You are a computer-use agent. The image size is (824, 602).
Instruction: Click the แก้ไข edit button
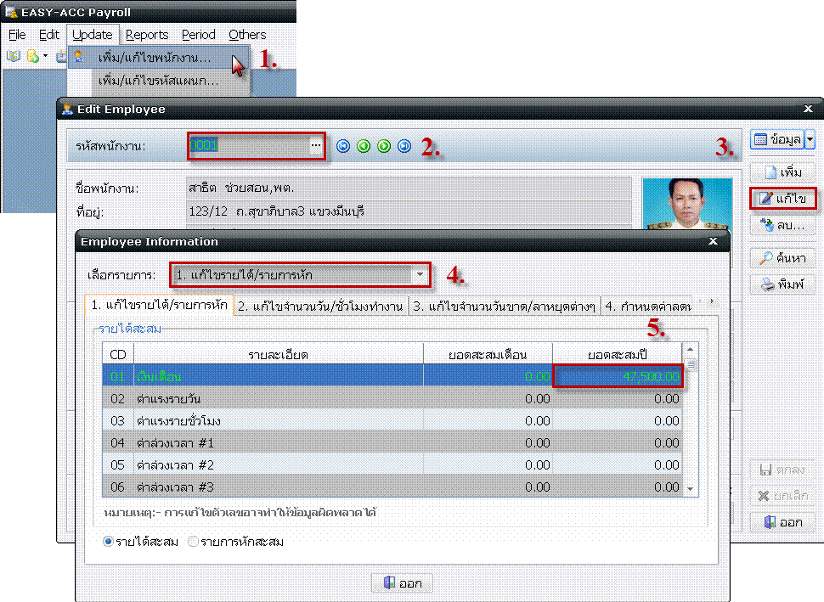pyautogui.click(x=782, y=199)
